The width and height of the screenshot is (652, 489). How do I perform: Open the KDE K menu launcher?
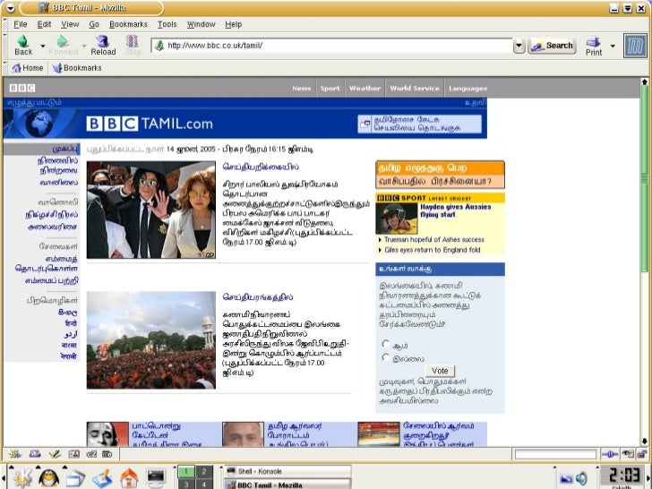point(23,478)
